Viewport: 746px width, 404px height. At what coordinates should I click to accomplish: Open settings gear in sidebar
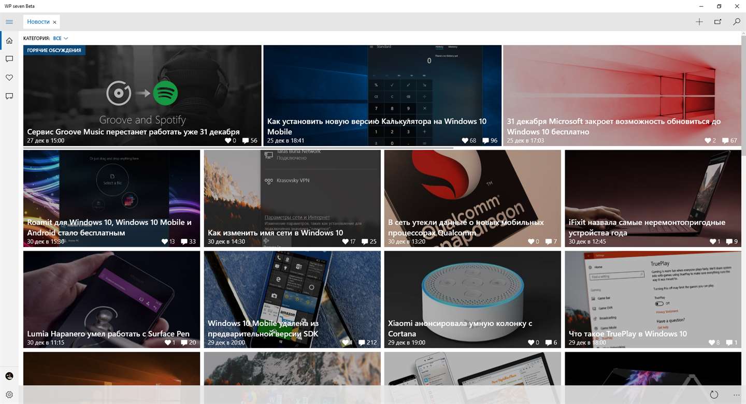pyautogui.click(x=9, y=395)
